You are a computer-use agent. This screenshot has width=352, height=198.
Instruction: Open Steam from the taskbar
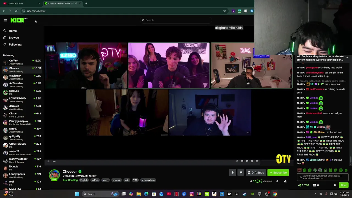[244, 194]
